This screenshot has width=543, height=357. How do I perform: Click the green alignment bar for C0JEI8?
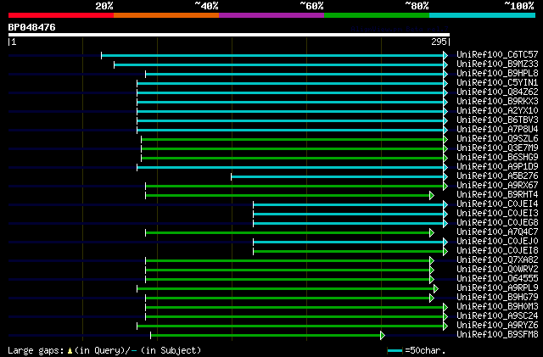[x=349, y=252]
